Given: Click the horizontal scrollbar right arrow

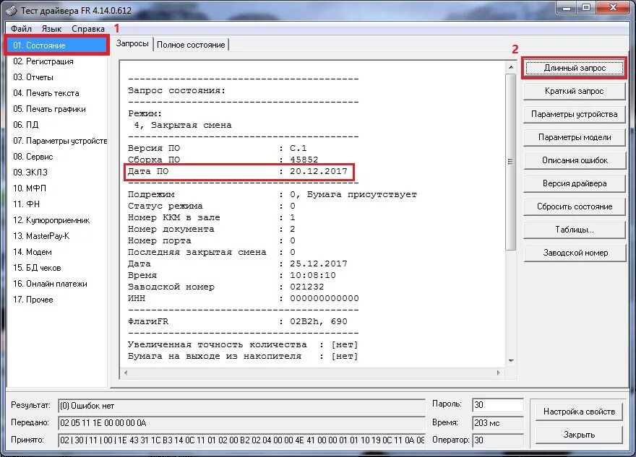Looking at the screenshot, I should [x=499, y=373].
